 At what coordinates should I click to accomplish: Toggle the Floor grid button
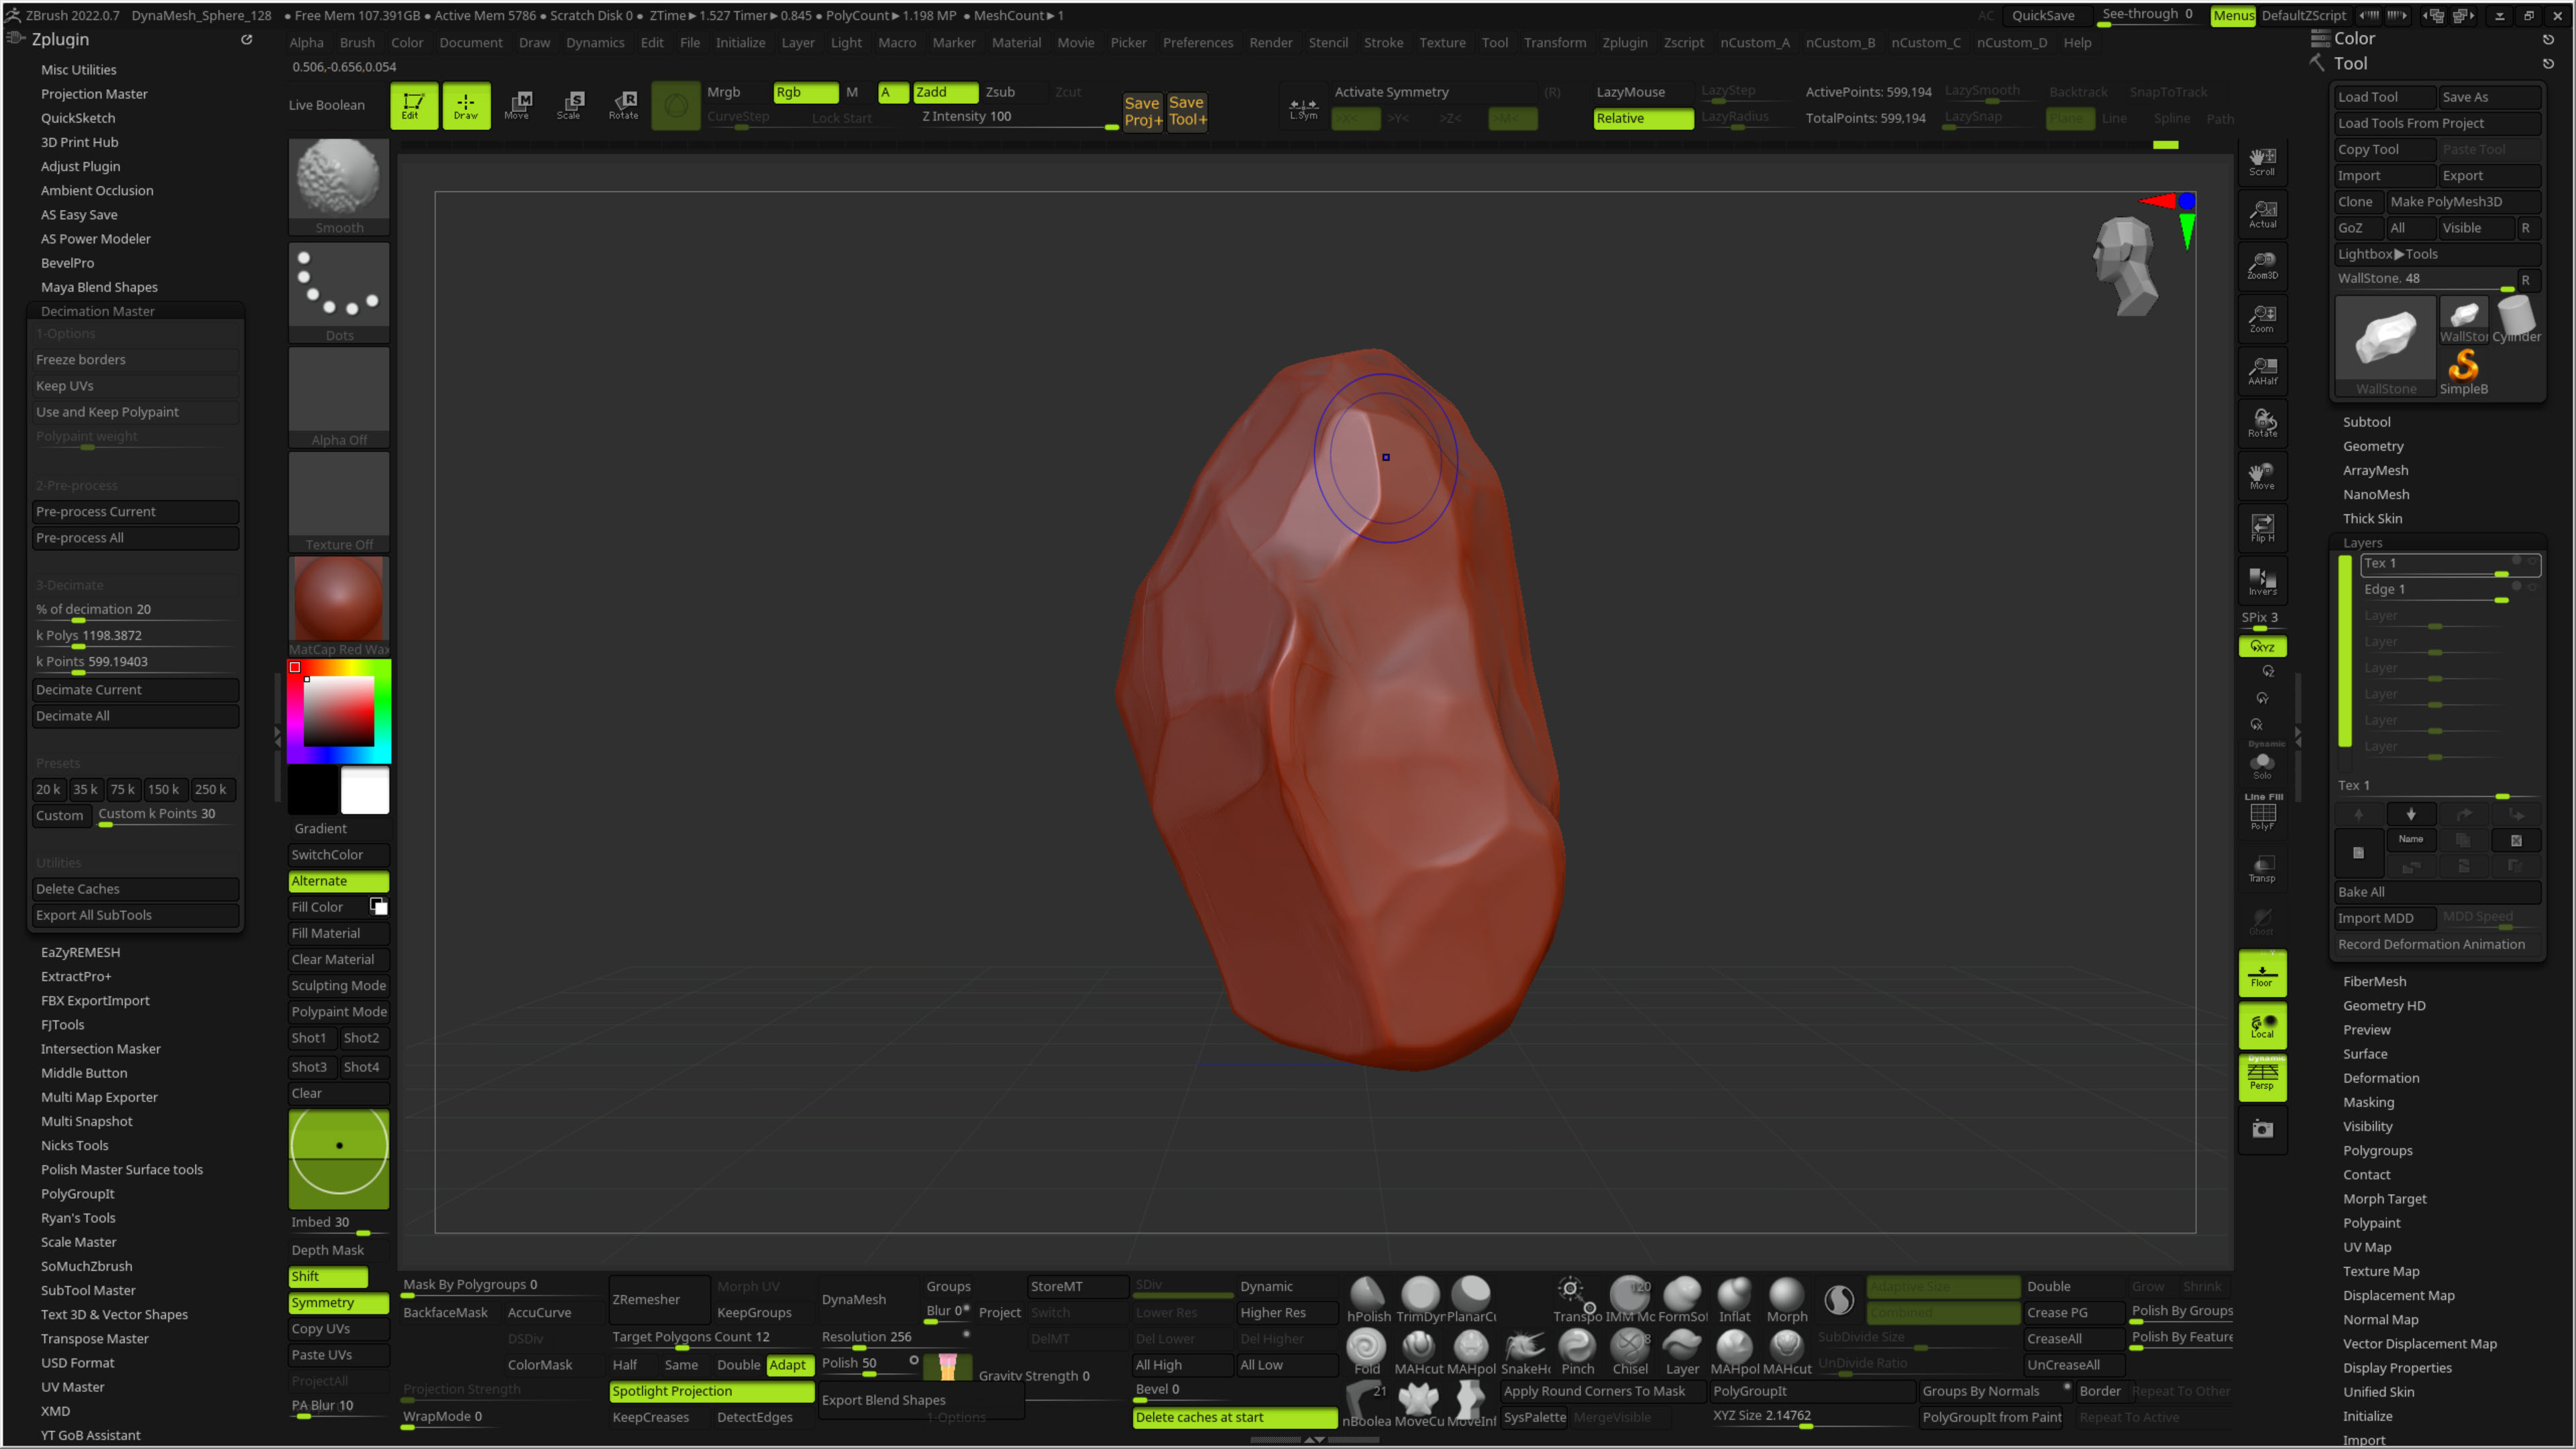pos(2262,973)
